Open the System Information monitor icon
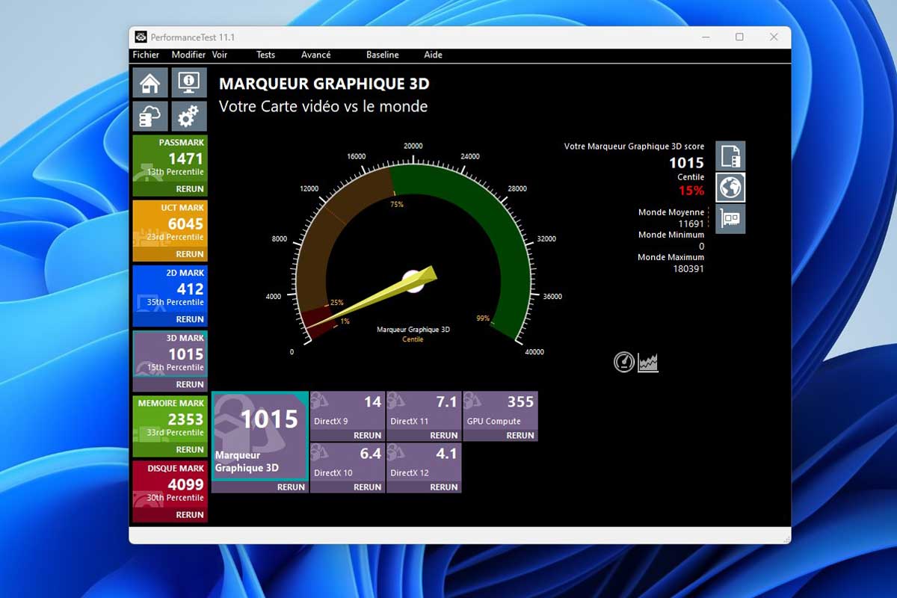 (189, 83)
